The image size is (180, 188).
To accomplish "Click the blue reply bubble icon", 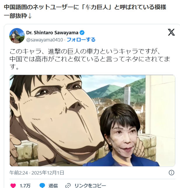I will (x=42, y=186).
